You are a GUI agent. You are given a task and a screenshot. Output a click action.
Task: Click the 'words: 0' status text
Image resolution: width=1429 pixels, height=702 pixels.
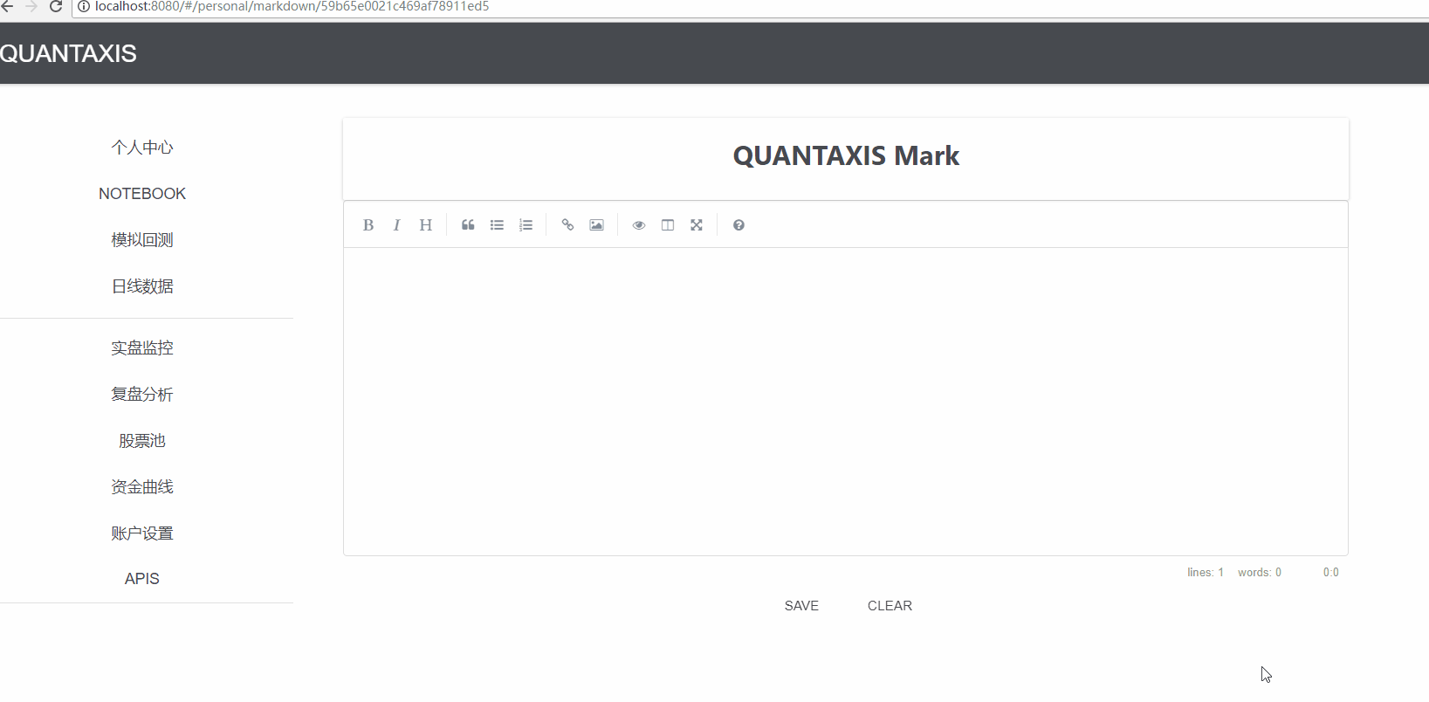[1260, 573]
